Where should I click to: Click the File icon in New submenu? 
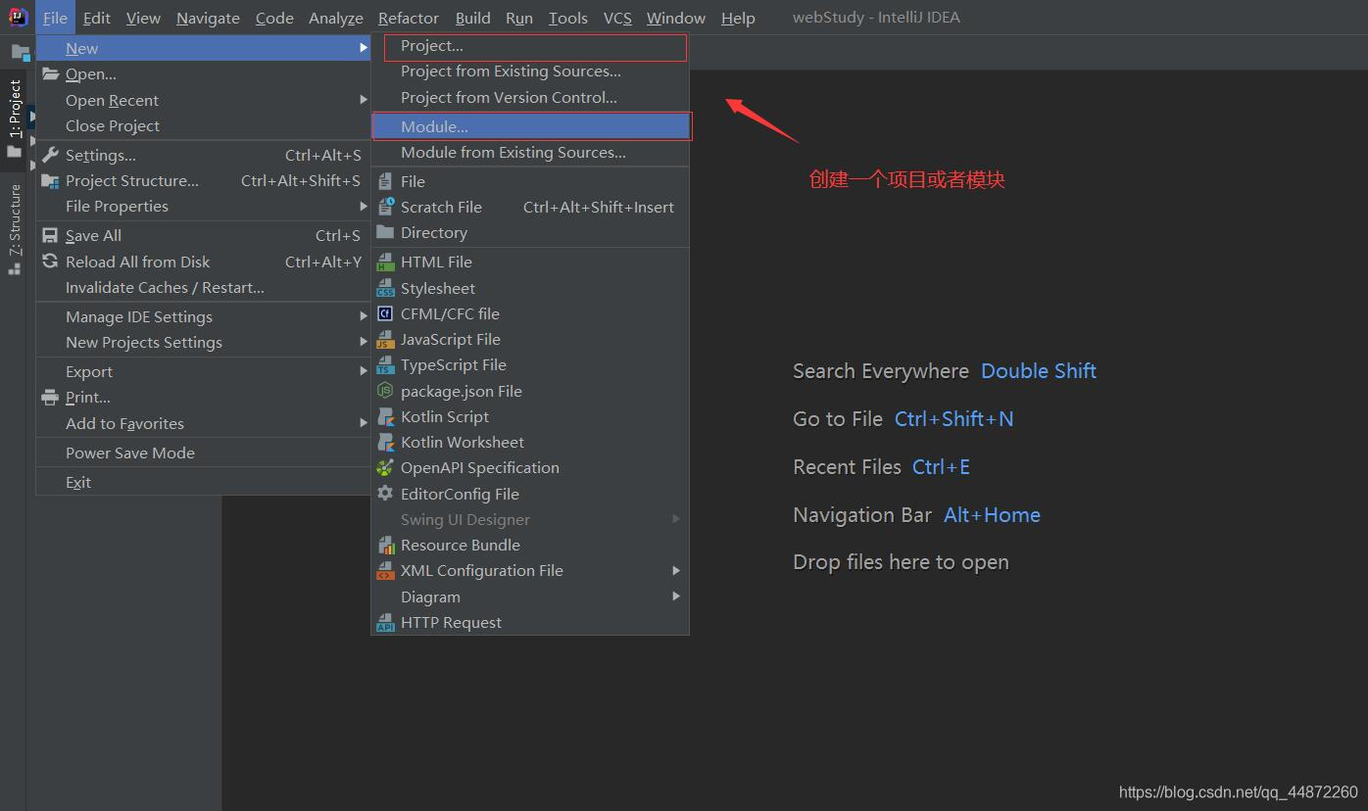(385, 181)
